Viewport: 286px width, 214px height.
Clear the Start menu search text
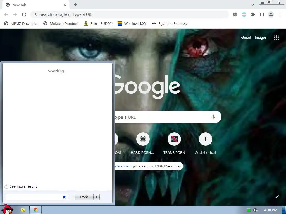pos(64,197)
